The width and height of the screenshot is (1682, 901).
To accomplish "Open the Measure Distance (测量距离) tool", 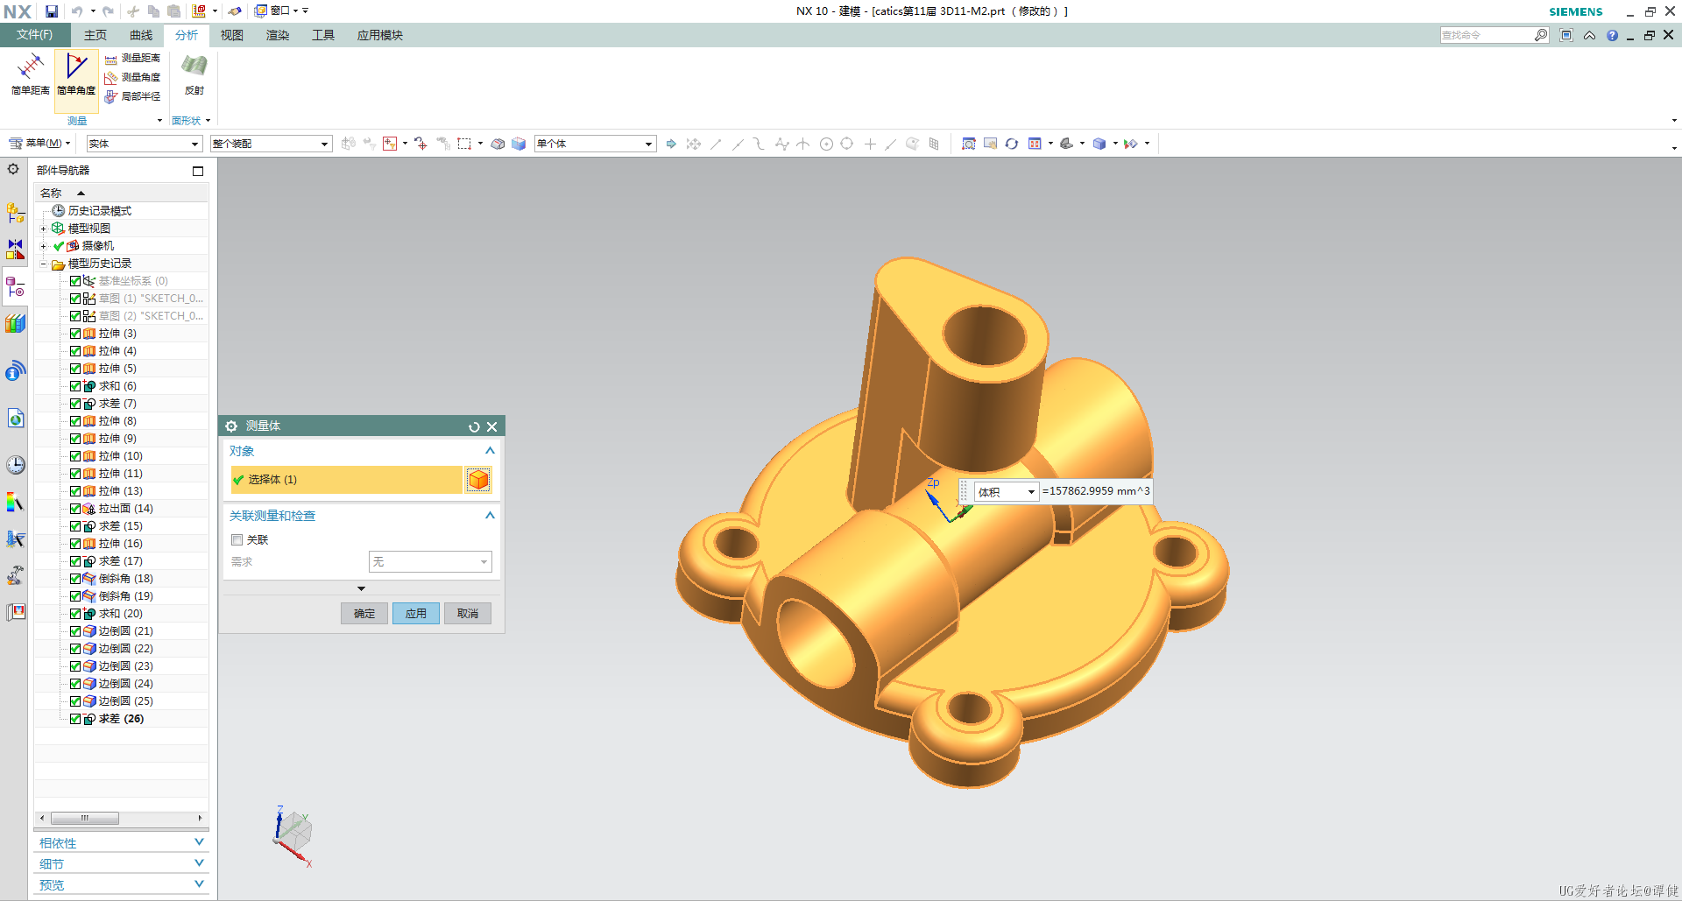I will (132, 58).
